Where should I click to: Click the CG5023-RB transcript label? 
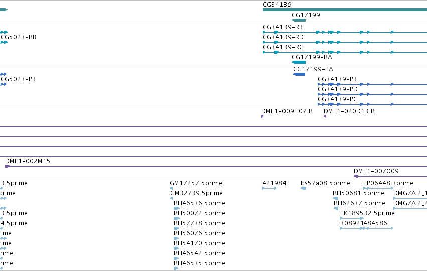pyautogui.click(x=18, y=37)
